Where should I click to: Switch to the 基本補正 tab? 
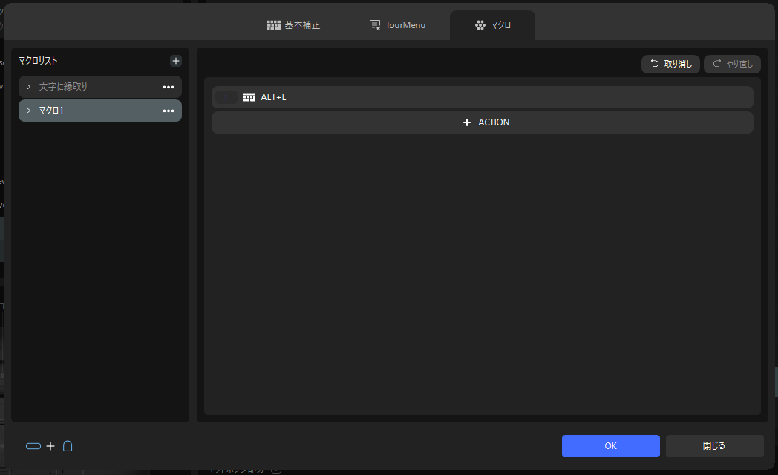(294, 25)
